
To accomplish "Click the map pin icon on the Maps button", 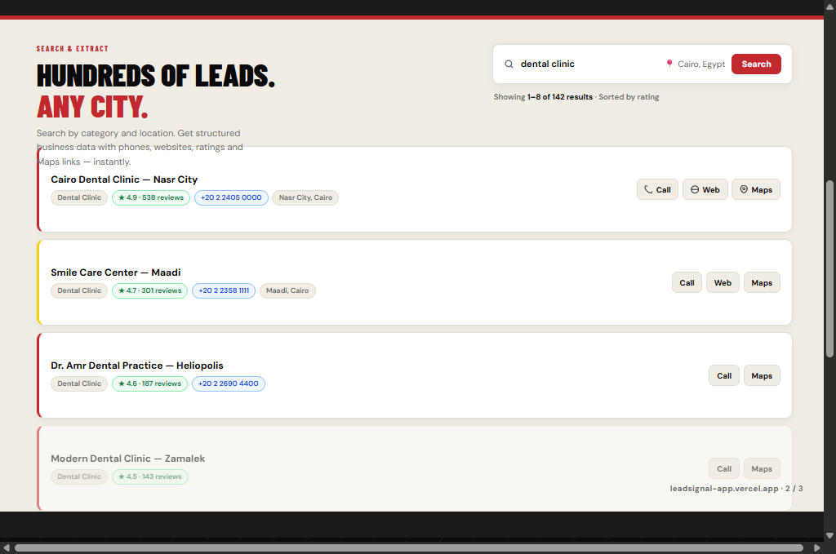I will point(743,189).
